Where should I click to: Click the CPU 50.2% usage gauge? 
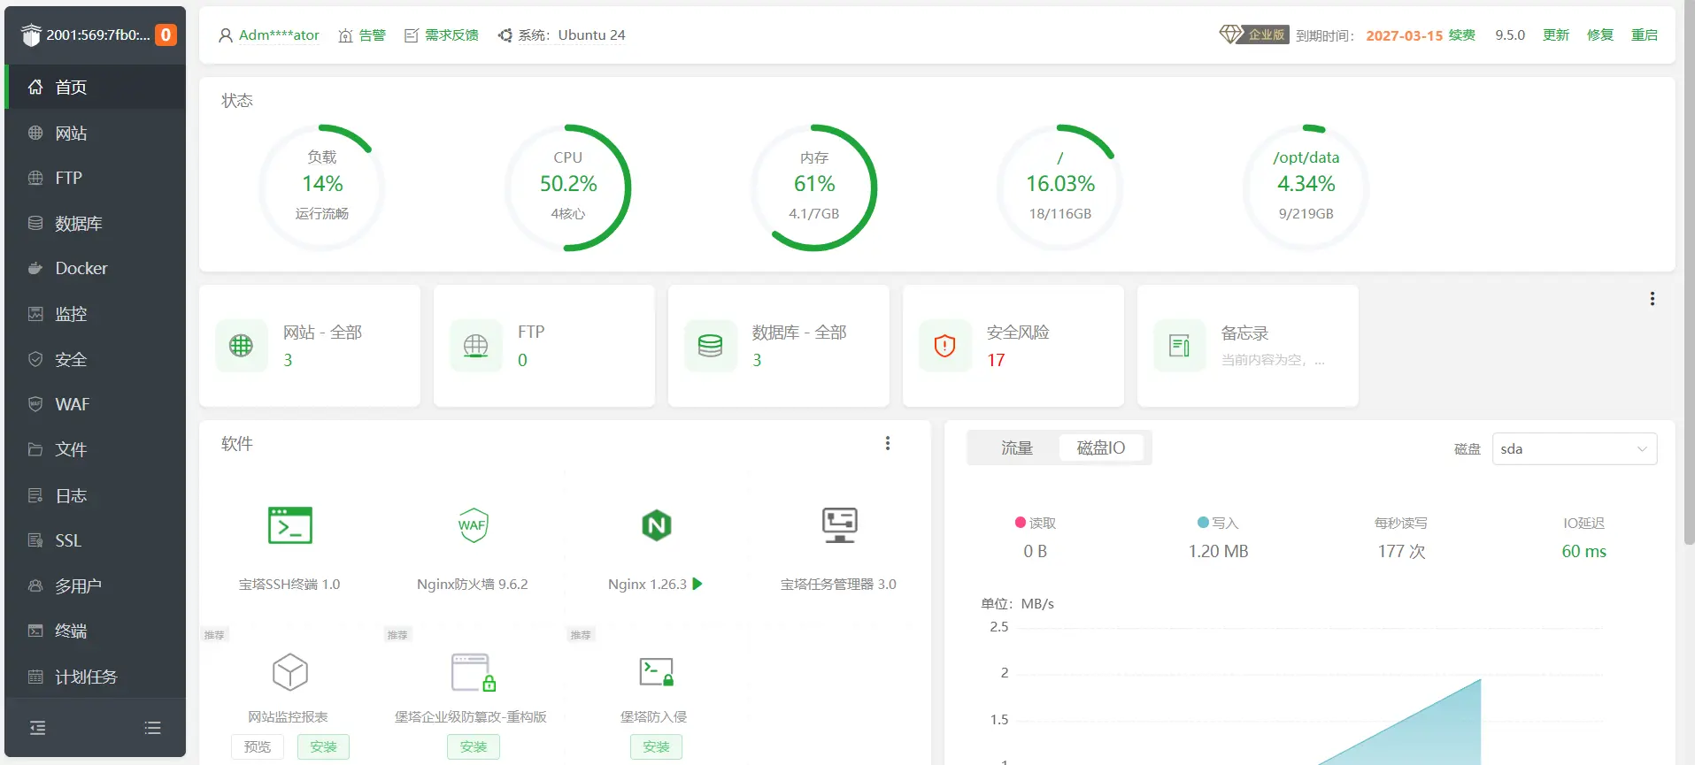568,187
